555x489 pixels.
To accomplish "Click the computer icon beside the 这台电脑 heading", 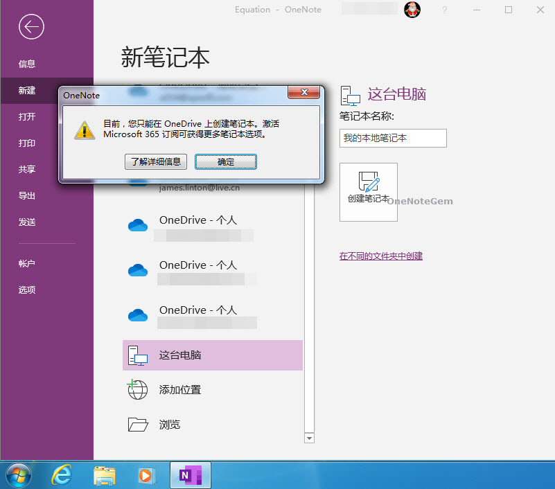I will click(x=350, y=96).
